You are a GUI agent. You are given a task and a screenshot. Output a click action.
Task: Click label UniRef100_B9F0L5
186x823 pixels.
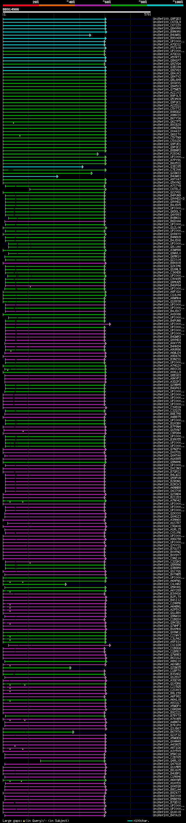167,96
